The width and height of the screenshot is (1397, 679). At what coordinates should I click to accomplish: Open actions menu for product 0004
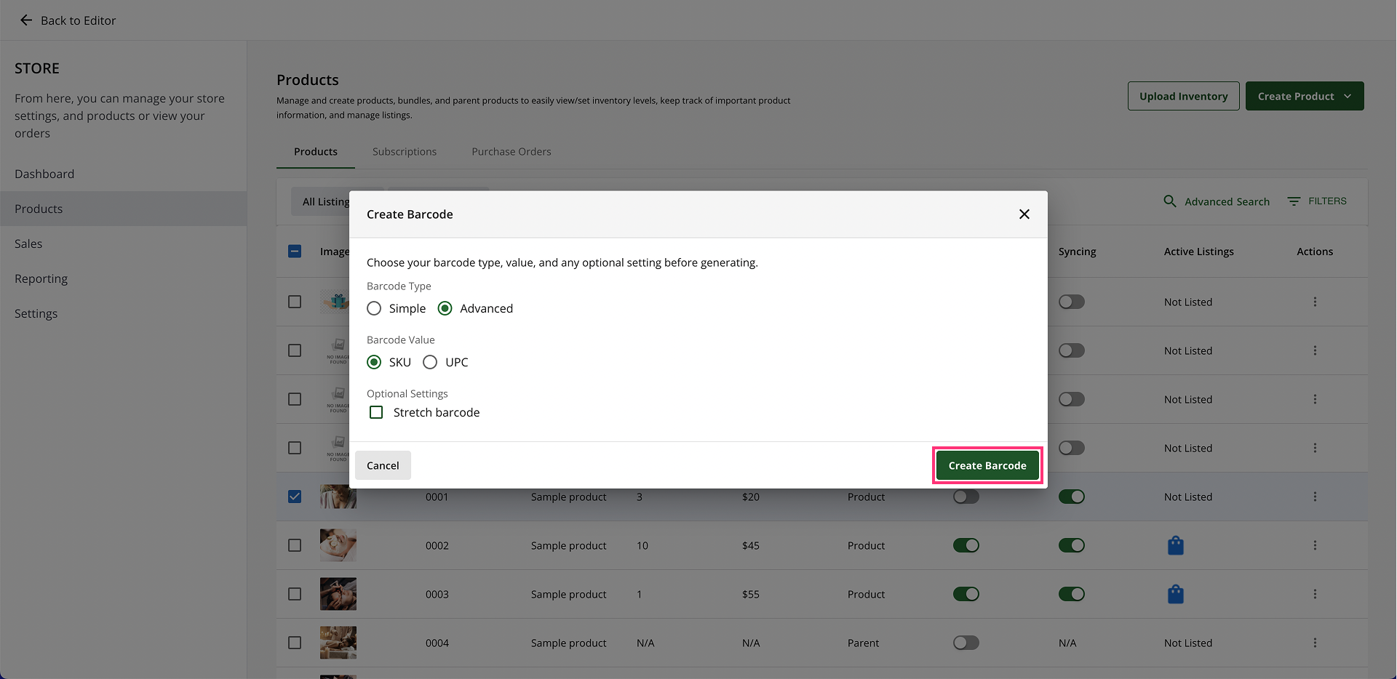(1315, 643)
